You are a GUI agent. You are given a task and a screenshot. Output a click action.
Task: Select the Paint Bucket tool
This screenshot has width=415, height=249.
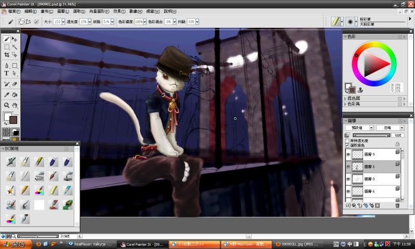point(15,95)
